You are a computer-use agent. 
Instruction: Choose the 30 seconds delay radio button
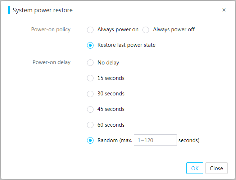click(90, 94)
